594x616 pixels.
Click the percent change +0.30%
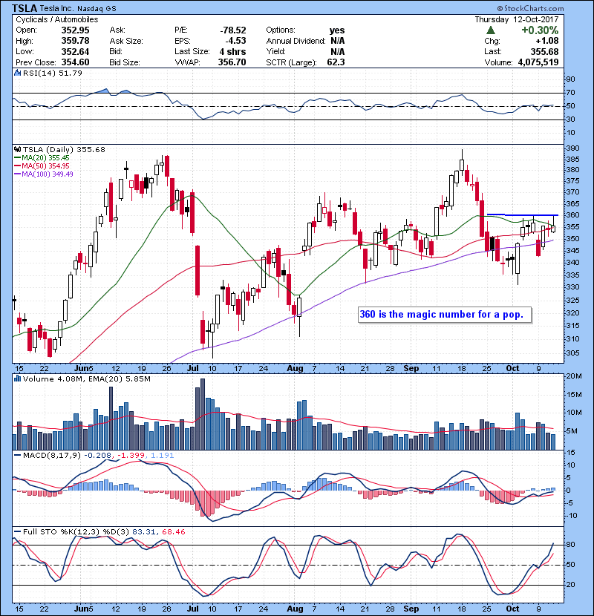coord(540,30)
